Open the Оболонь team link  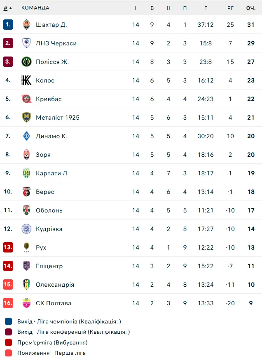tap(49, 210)
